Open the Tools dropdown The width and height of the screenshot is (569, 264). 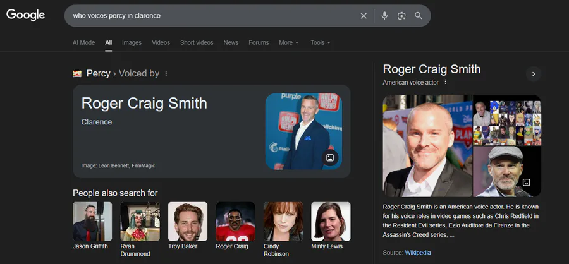coord(321,42)
